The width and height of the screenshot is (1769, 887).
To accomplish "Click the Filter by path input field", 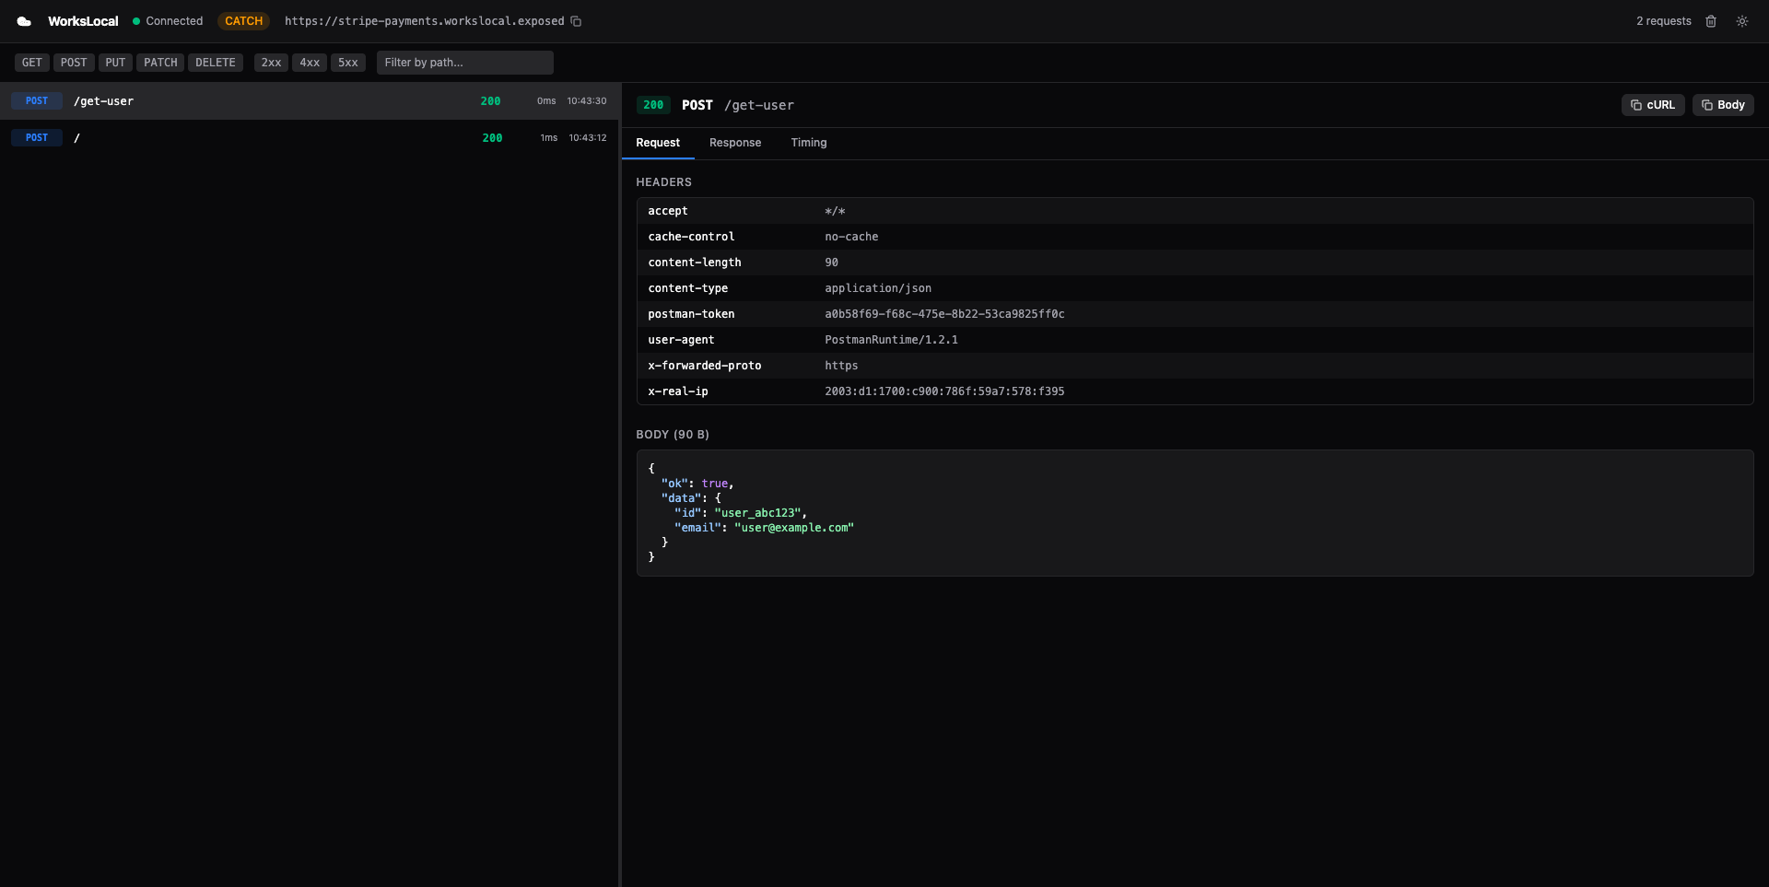I will (x=464, y=62).
